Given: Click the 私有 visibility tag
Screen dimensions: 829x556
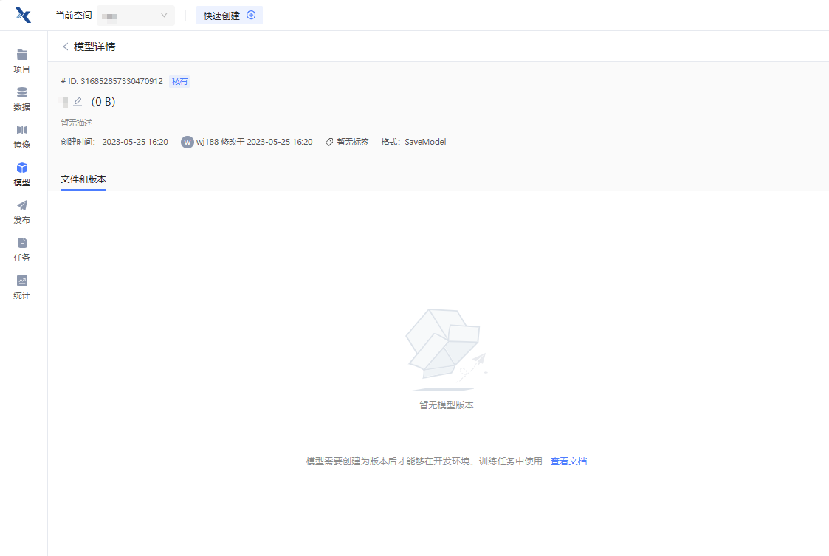Looking at the screenshot, I should coord(179,81).
